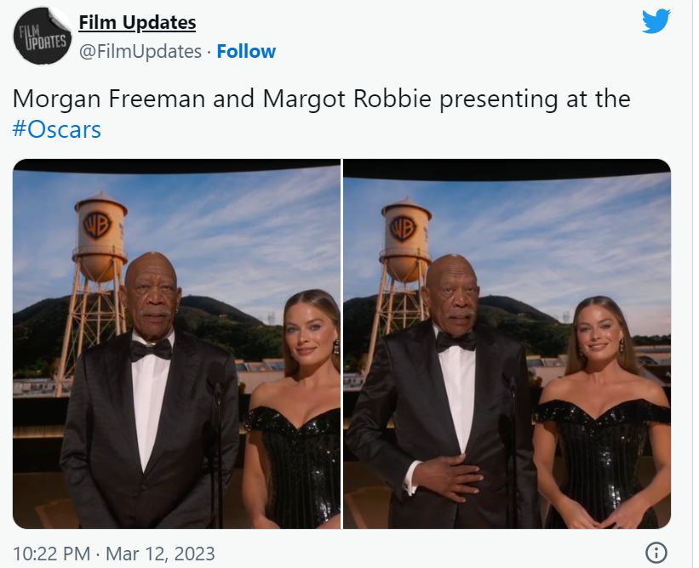Click the words "Morgan Freeman" in the tweet
Viewport: 699px width, 568px height.
click(x=110, y=99)
